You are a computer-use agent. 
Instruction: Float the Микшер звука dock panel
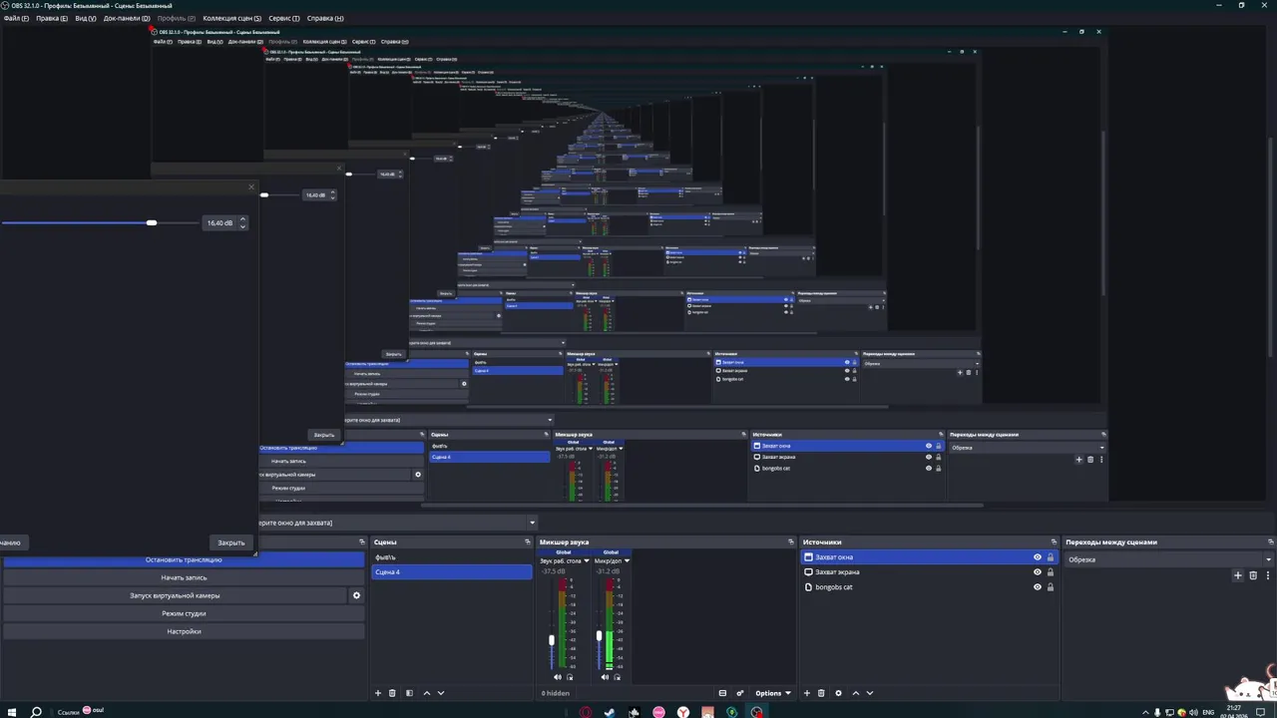790,542
